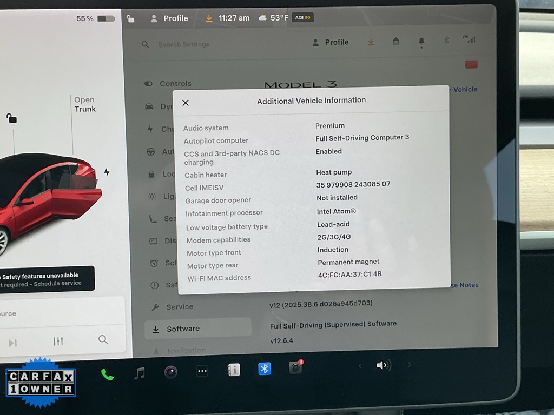Viewport: 554px width, 415px height.
Task: Tap the unlock padlock beside the car
Action: click(x=11, y=118)
